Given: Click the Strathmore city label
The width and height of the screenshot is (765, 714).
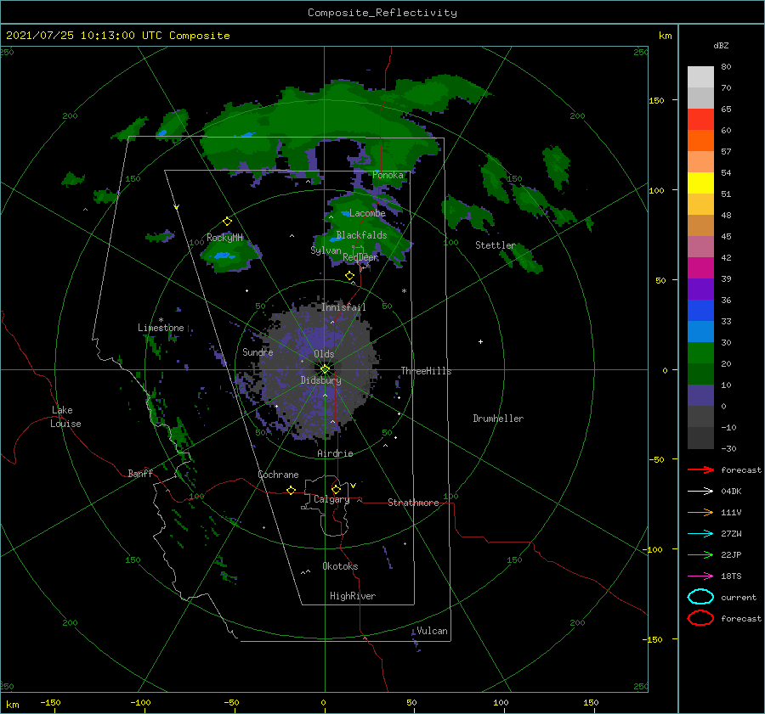Looking at the screenshot, I should [413, 503].
